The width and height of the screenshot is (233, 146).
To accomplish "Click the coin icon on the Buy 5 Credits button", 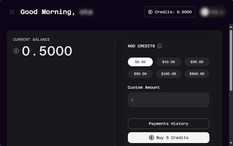I will click(x=151, y=138).
